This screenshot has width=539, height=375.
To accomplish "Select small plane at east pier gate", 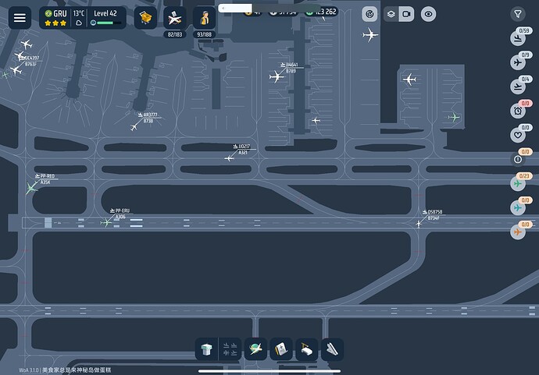I will 316,120.
